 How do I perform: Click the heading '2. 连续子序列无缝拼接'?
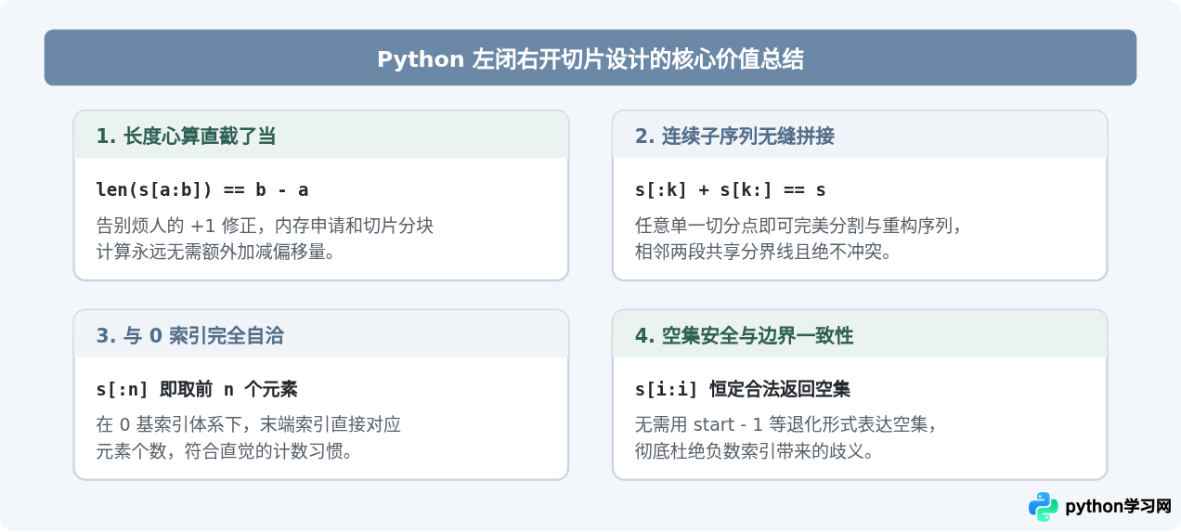pyautogui.click(x=734, y=136)
